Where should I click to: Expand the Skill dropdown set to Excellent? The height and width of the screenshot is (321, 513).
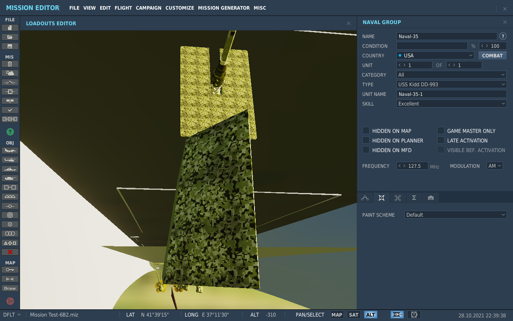(452, 104)
